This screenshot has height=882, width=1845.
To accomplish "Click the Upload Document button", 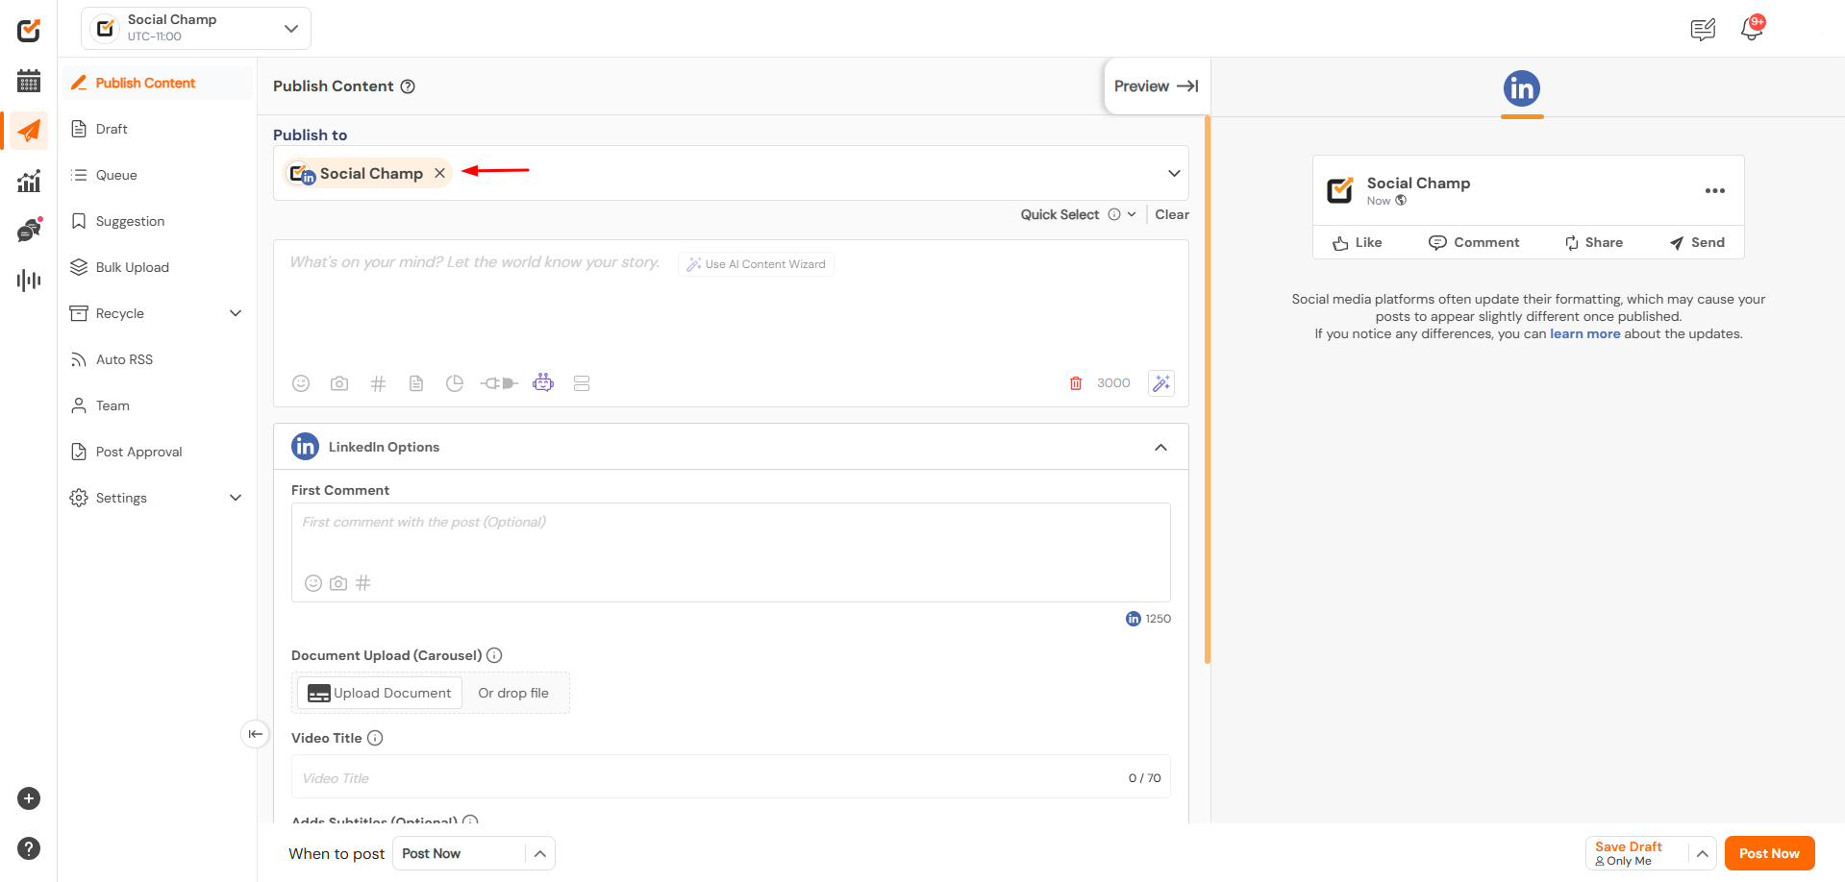I will (x=380, y=693).
